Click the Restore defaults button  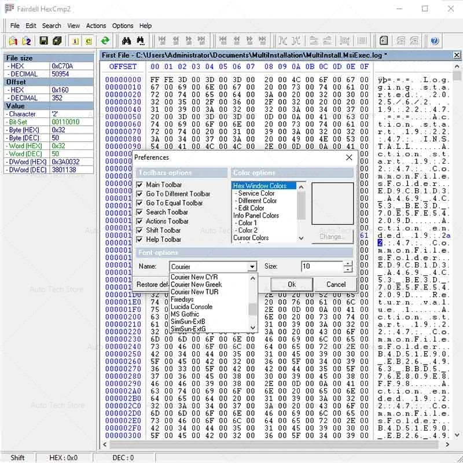click(152, 284)
